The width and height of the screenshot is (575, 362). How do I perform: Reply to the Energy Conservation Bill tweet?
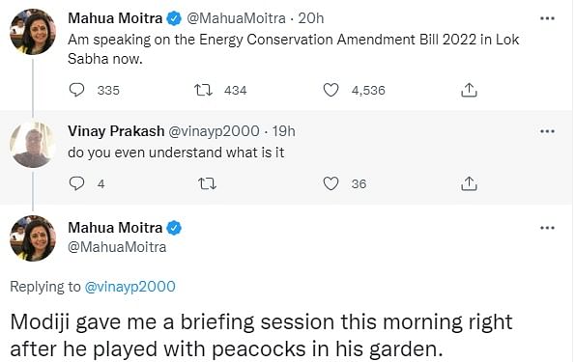(76, 90)
